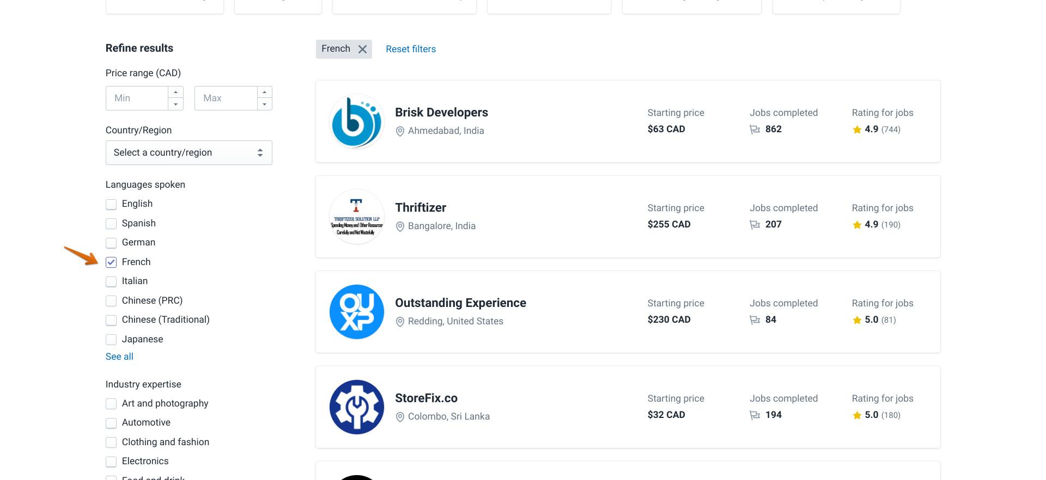Enable the English language filter
This screenshot has width=1046, height=480.
[x=111, y=204]
